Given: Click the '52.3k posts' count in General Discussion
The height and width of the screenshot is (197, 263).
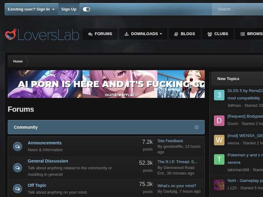Looking at the screenshot, I should (146, 166).
